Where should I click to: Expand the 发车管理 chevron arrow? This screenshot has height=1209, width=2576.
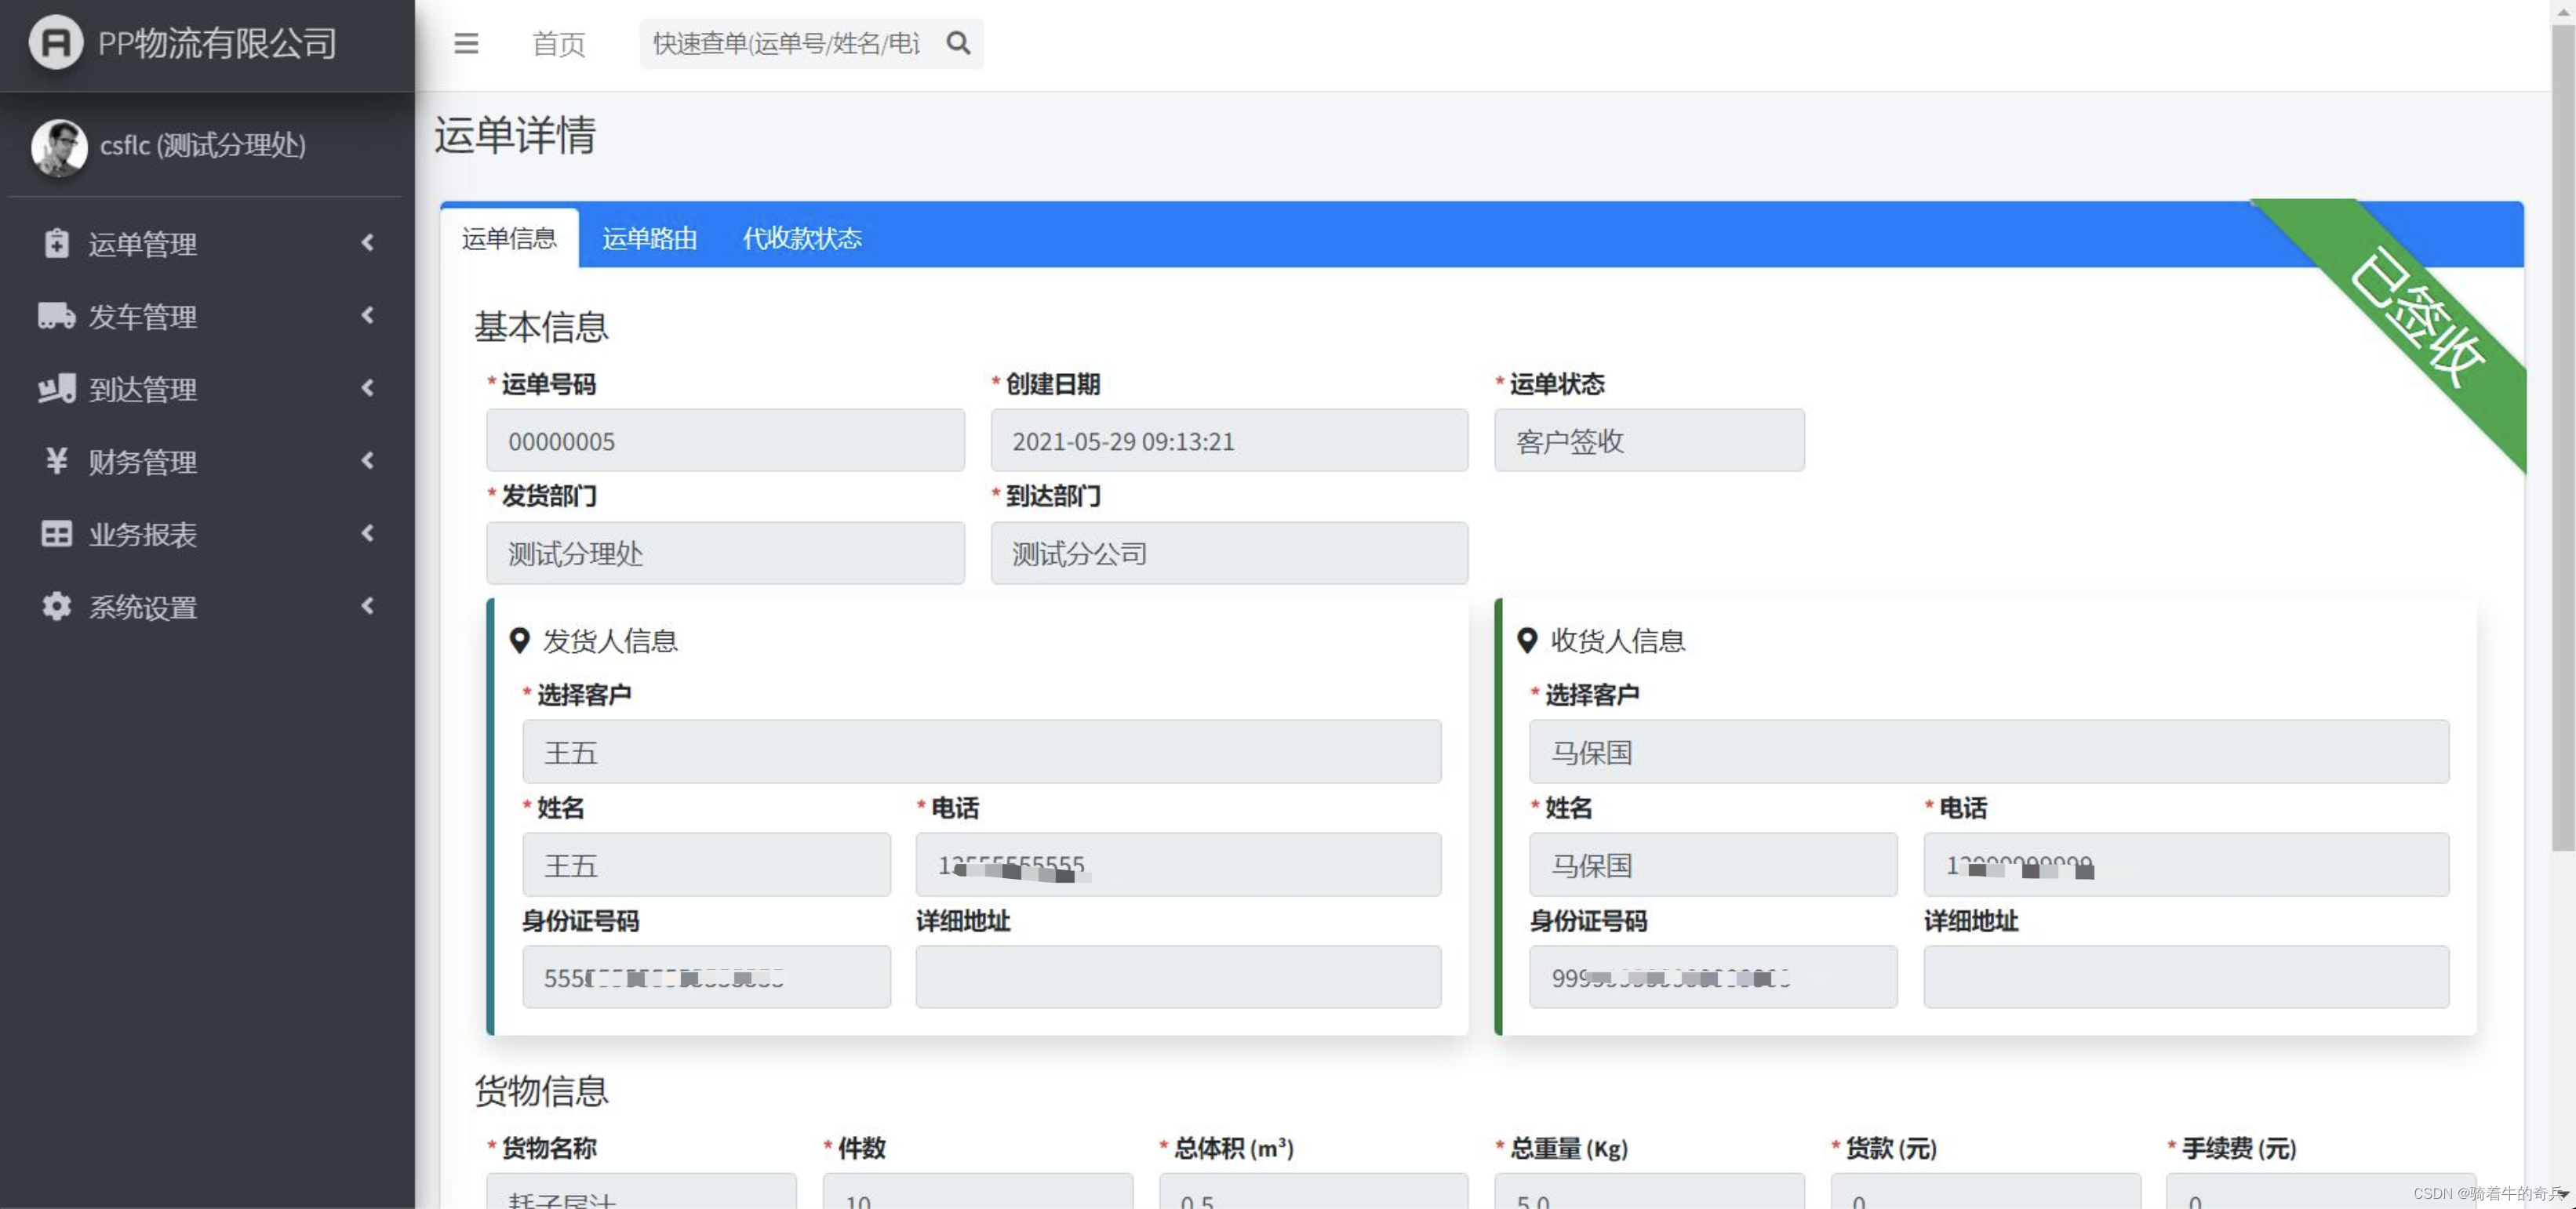coord(368,316)
